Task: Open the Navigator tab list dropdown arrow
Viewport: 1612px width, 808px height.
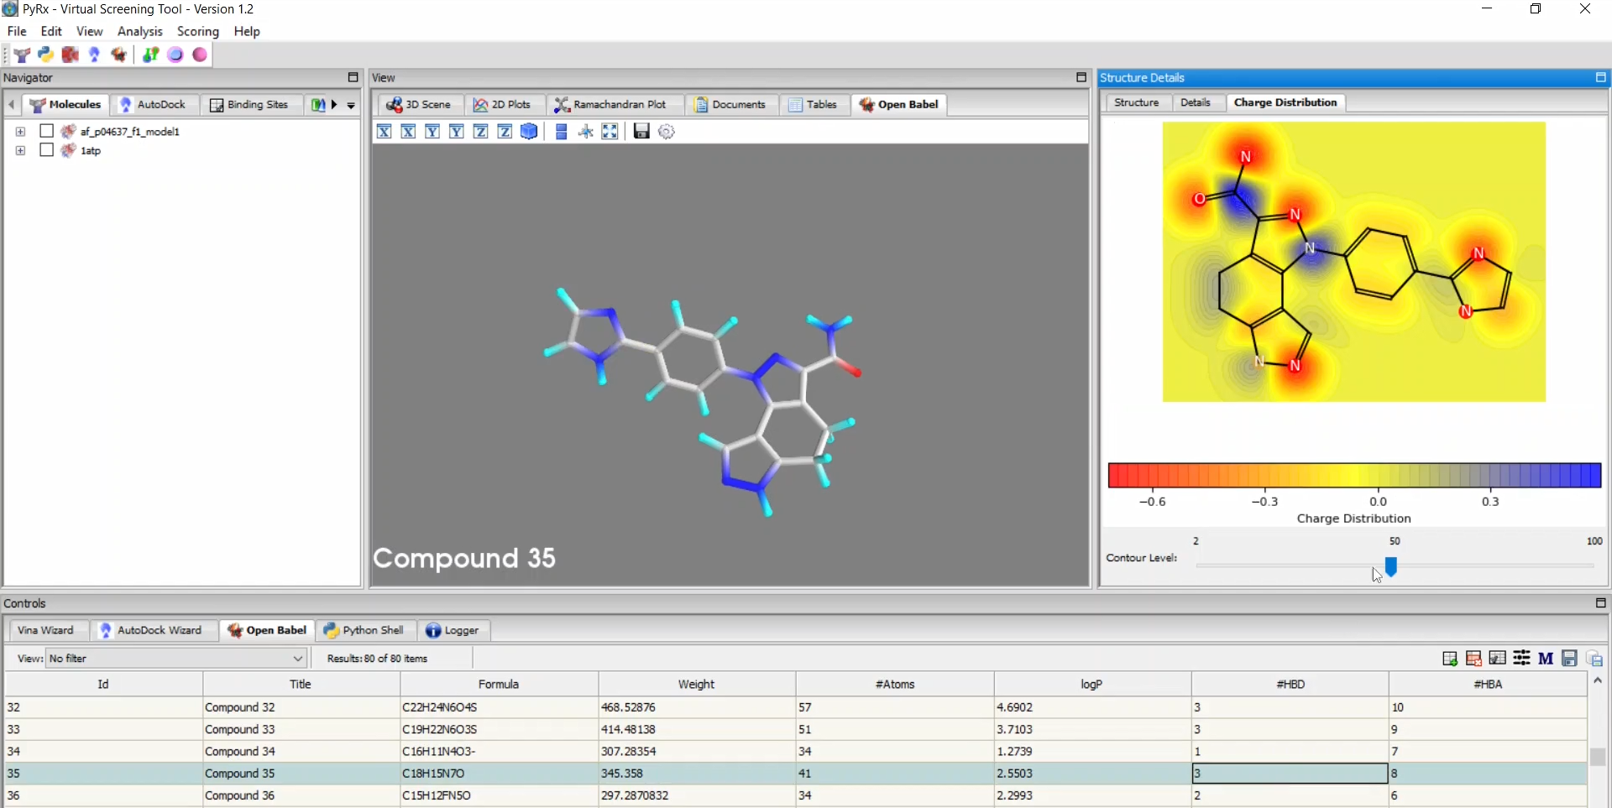Action: [351, 105]
